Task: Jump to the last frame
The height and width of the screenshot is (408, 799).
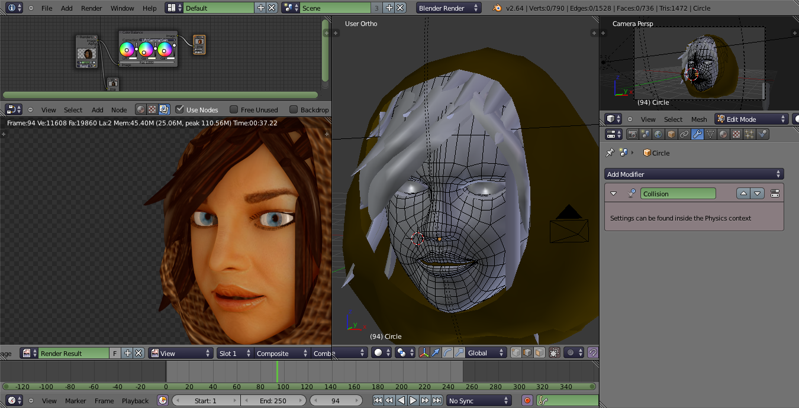Action: (437, 400)
